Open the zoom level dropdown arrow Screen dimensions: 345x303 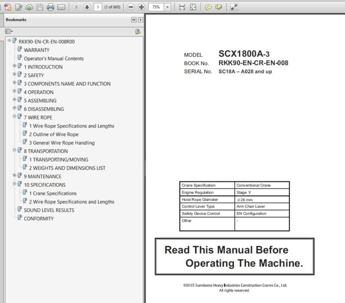(x=168, y=7)
